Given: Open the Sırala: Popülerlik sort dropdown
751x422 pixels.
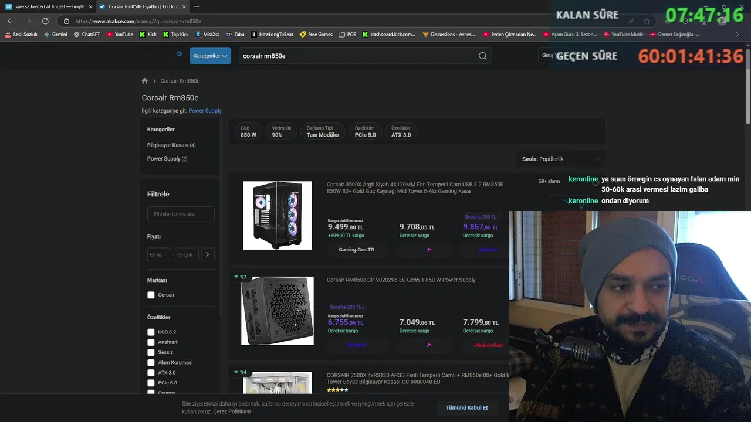Looking at the screenshot, I should point(561,159).
